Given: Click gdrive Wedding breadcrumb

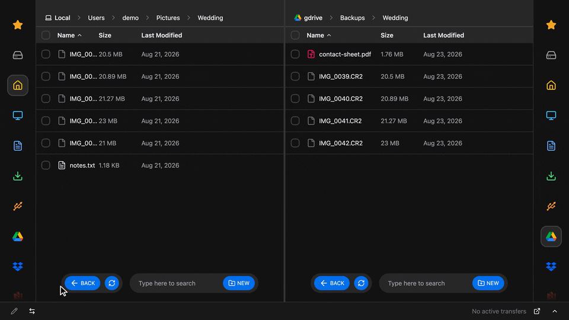Looking at the screenshot, I should point(395,18).
